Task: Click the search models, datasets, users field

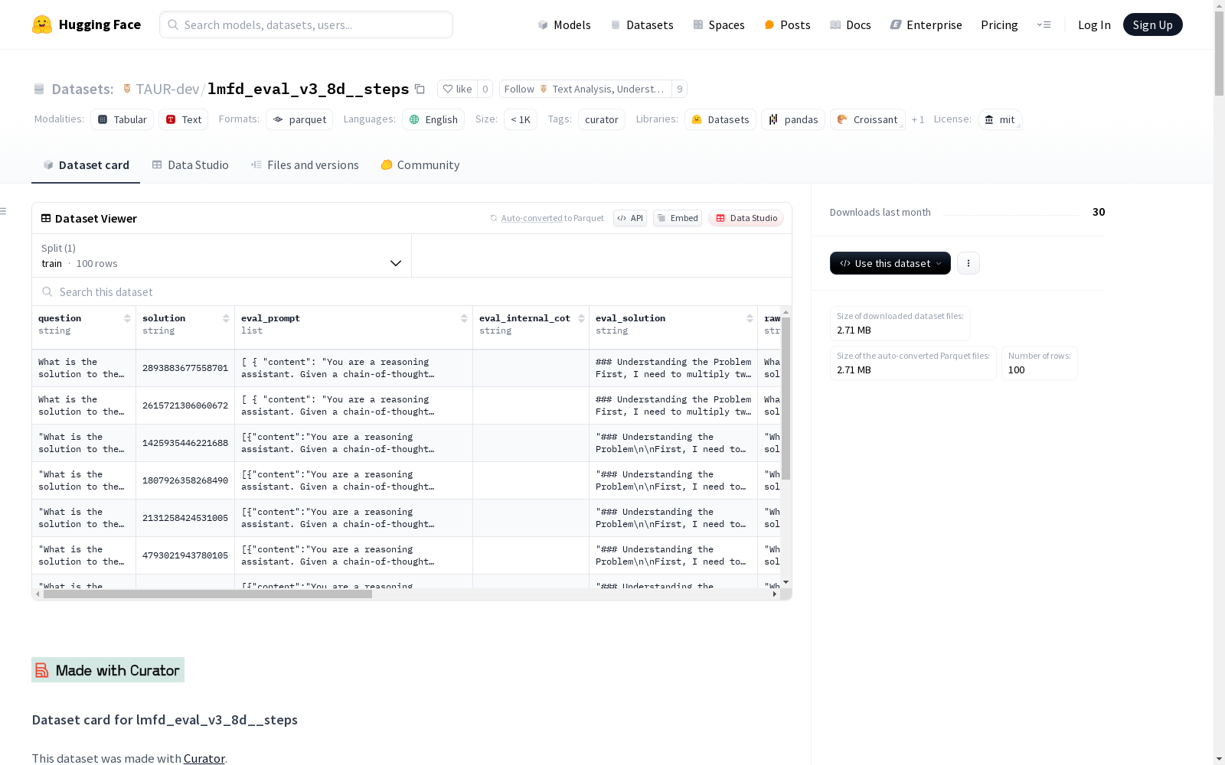Action: click(x=306, y=24)
